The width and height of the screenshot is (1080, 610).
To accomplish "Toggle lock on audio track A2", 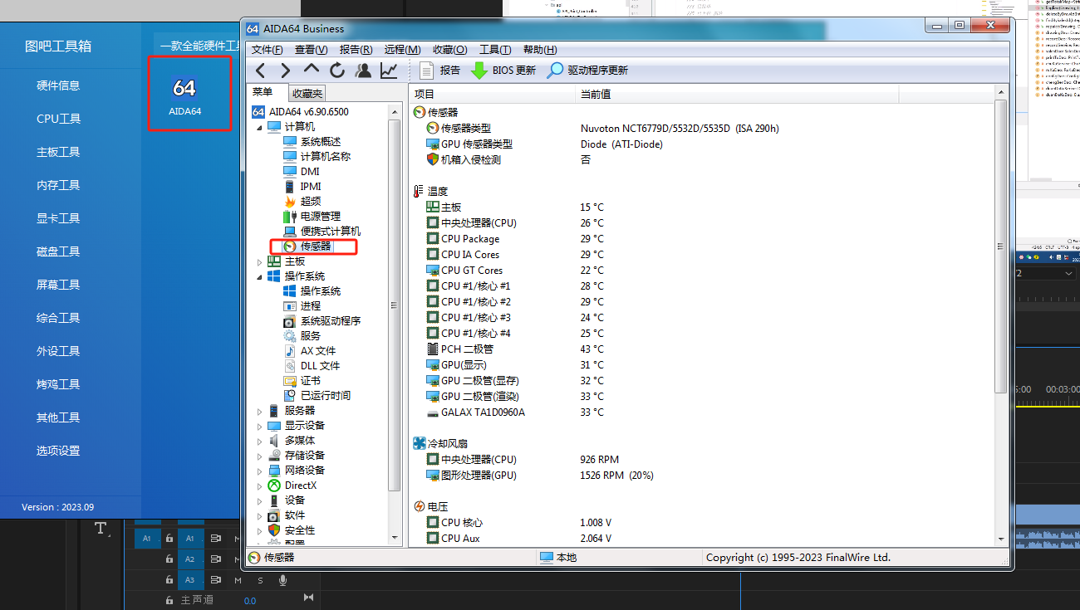I will 169,559.
